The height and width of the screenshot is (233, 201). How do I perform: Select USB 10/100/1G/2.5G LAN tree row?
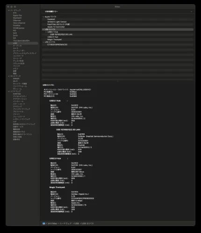(x=118, y=34)
